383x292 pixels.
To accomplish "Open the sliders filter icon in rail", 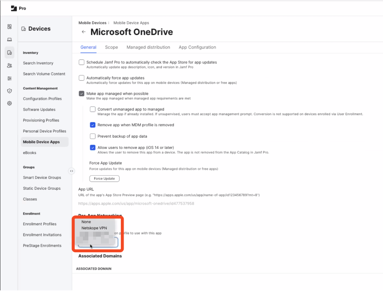I will tap(10, 78).
